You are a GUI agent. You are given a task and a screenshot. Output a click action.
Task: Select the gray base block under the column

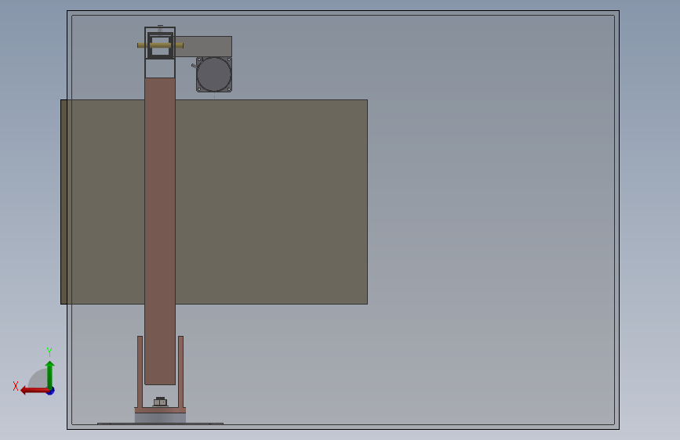[x=160, y=418]
